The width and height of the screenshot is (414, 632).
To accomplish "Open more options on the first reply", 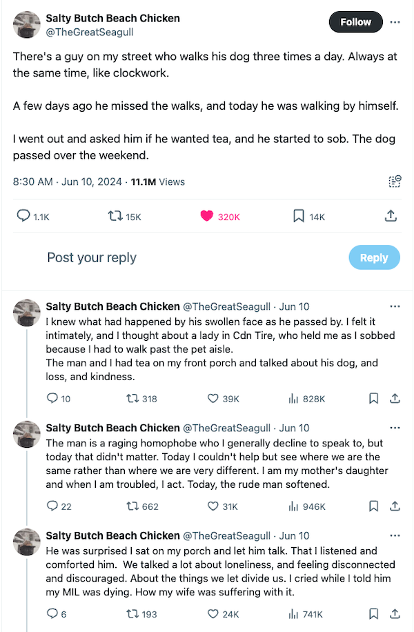I will pyautogui.click(x=395, y=306).
